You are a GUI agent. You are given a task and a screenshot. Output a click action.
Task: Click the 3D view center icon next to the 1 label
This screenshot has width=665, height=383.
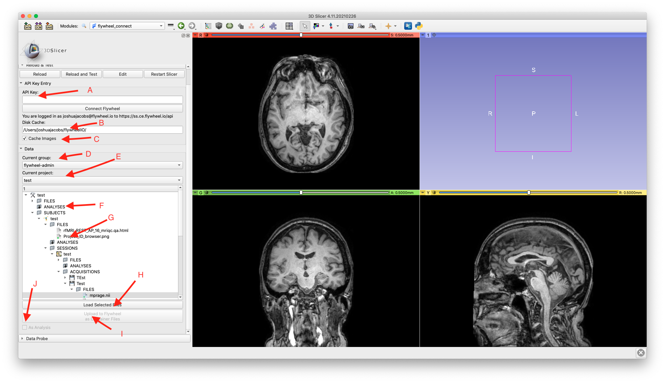coord(434,35)
